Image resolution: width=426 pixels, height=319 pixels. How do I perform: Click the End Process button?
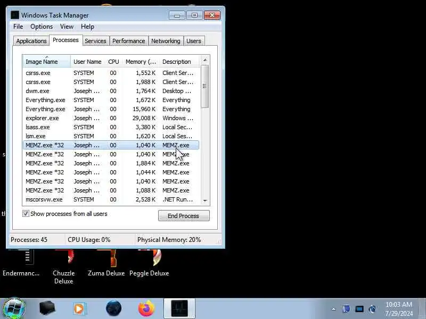click(184, 216)
